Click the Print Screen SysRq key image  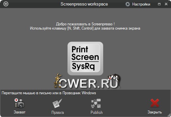(x=85, y=58)
